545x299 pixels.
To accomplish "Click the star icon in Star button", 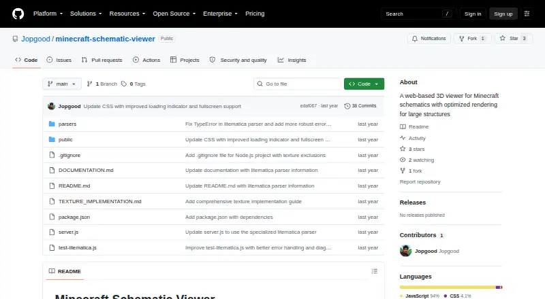I will [503, 38].
